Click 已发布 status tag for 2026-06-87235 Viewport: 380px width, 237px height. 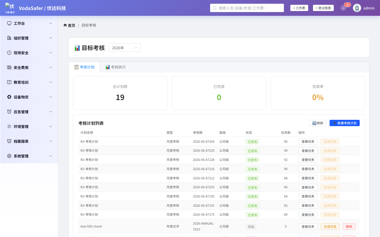click(x=253, y=151)
